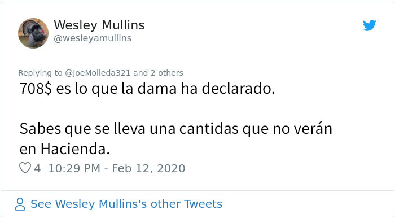Click the paragraph starting "Sabes que se lleva"

click(x=176, y=139)
